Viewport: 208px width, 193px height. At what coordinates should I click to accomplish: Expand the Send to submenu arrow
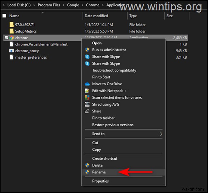(161, 134)
